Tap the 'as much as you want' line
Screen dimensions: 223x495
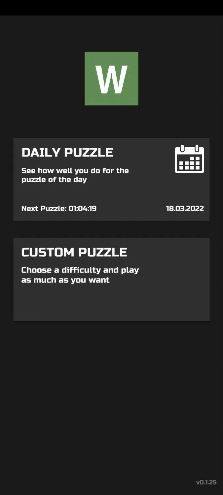(65, 280)
